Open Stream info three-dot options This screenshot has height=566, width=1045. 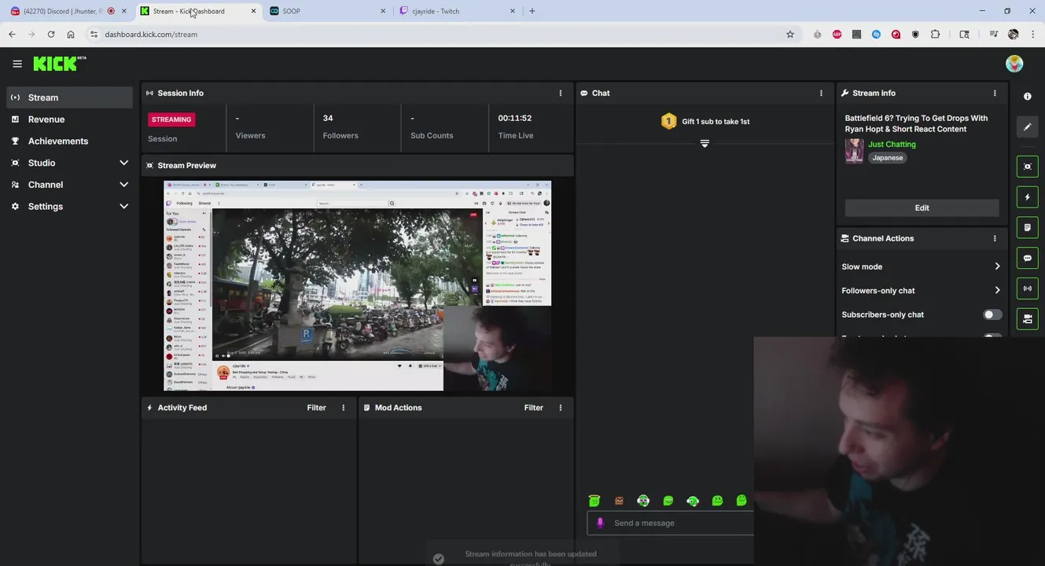995,93
